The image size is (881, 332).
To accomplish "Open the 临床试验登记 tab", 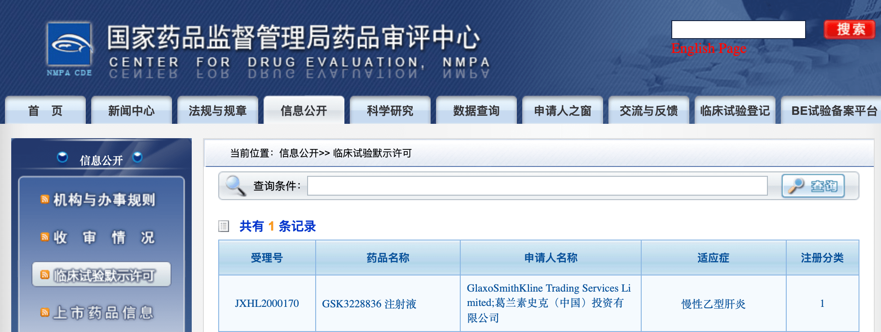I will coord(735,110).
